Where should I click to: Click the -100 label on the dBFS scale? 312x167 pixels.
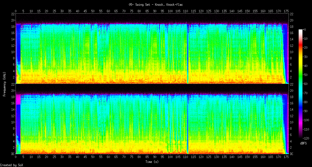pyautogui.click(x=307, y=120)
